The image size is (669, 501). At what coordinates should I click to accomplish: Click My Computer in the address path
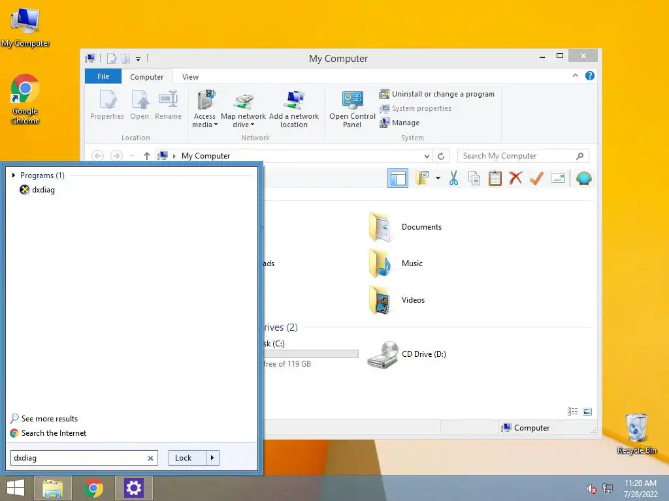pyautogui.click(x=206, y=156)
